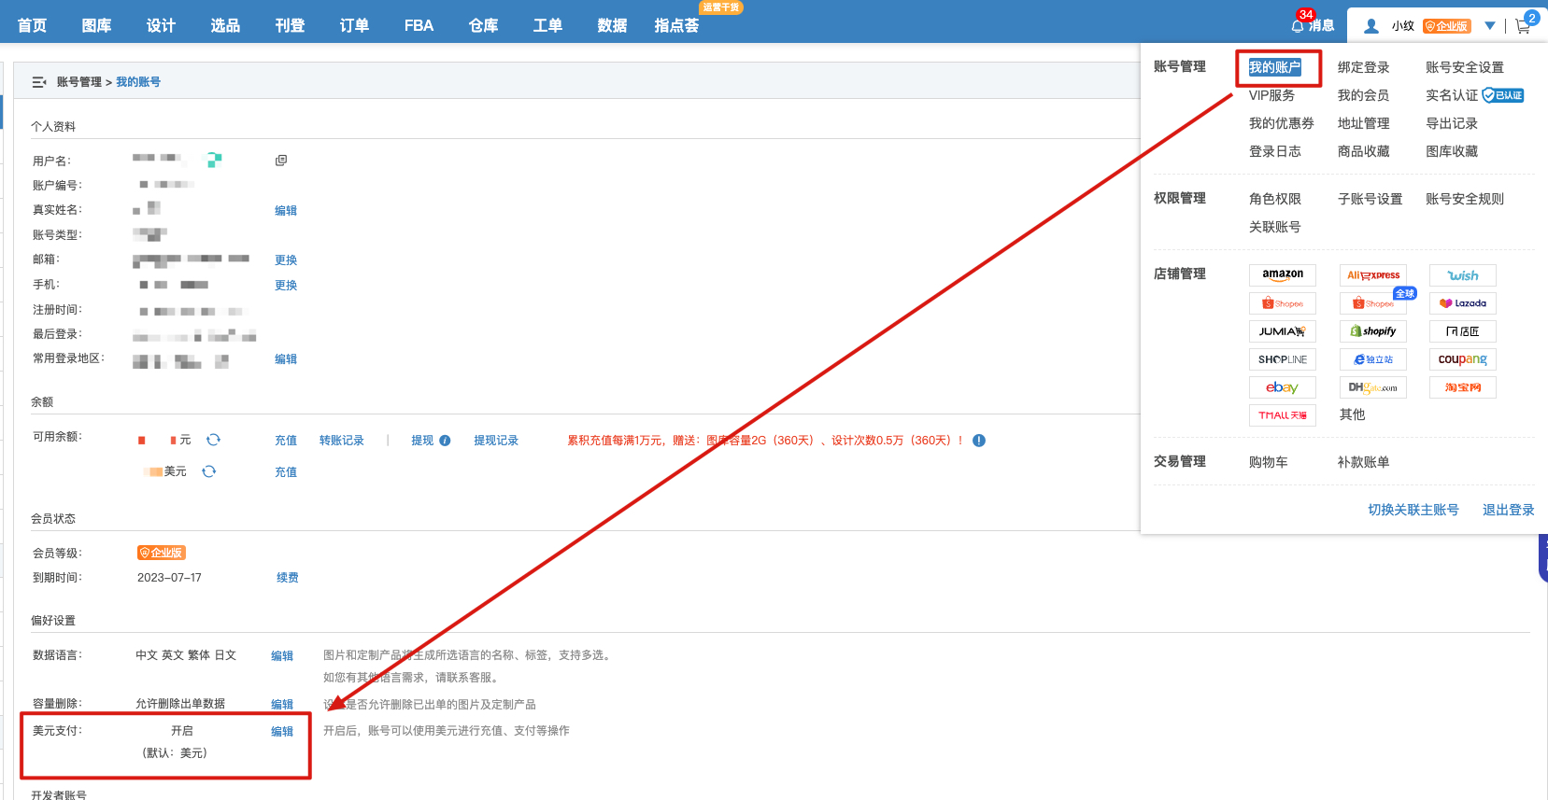Click the user avatar icon
This screenshot has width=1548, height=800.
point(1371,26)
